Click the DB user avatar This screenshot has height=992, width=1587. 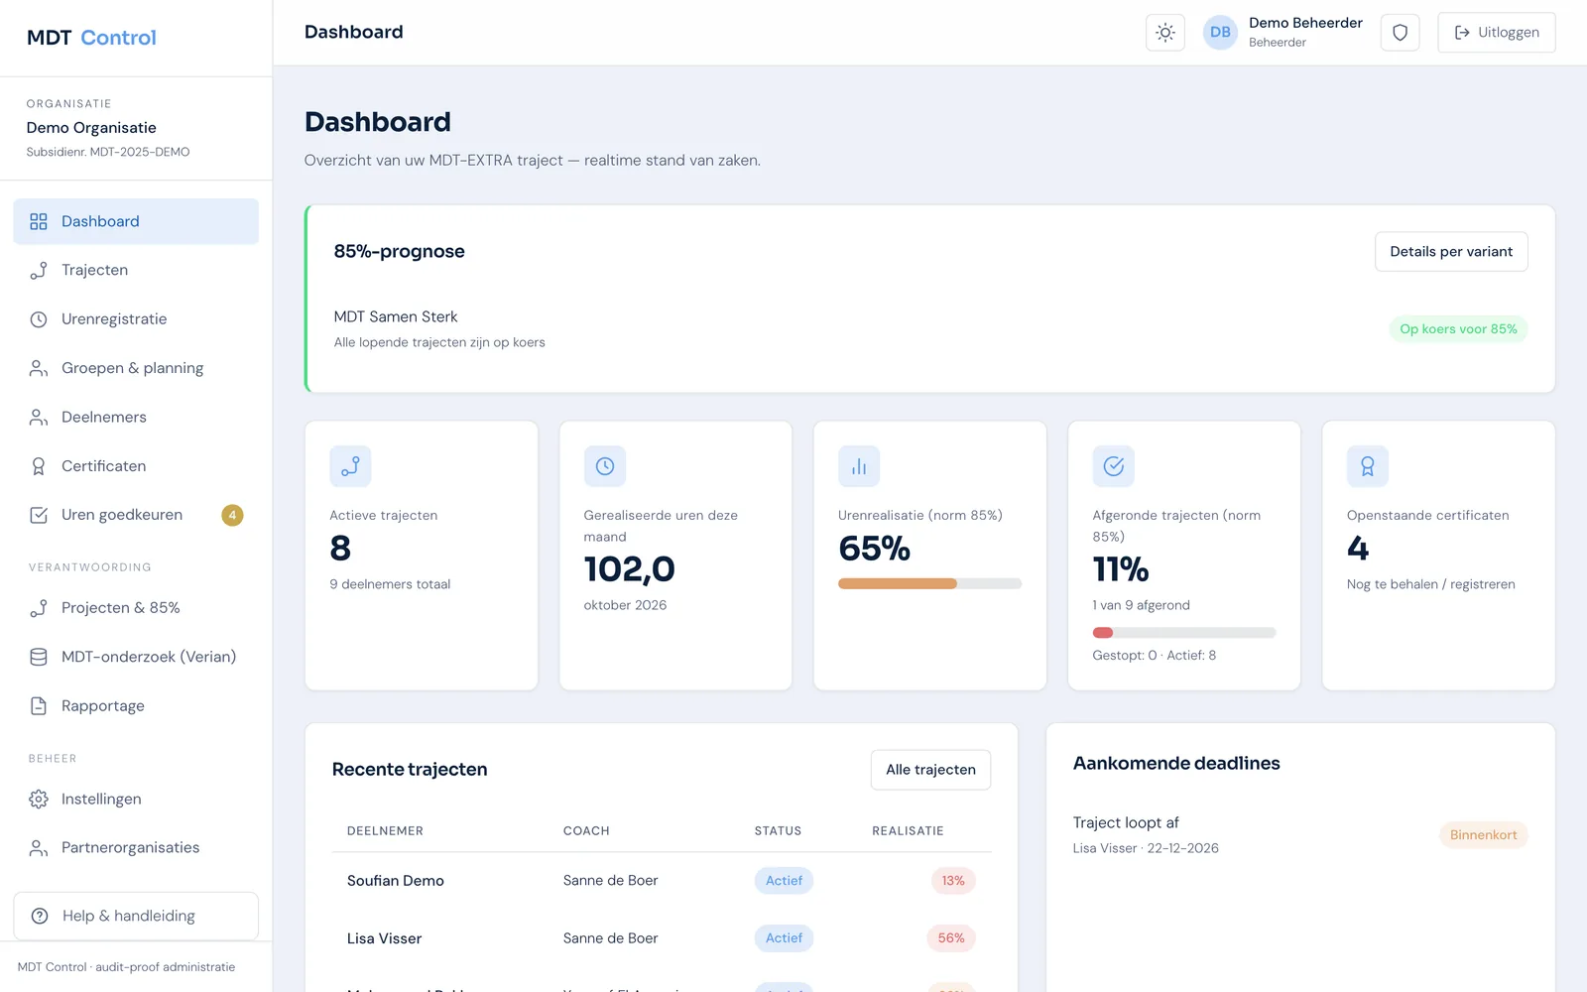pos(1220,33)
